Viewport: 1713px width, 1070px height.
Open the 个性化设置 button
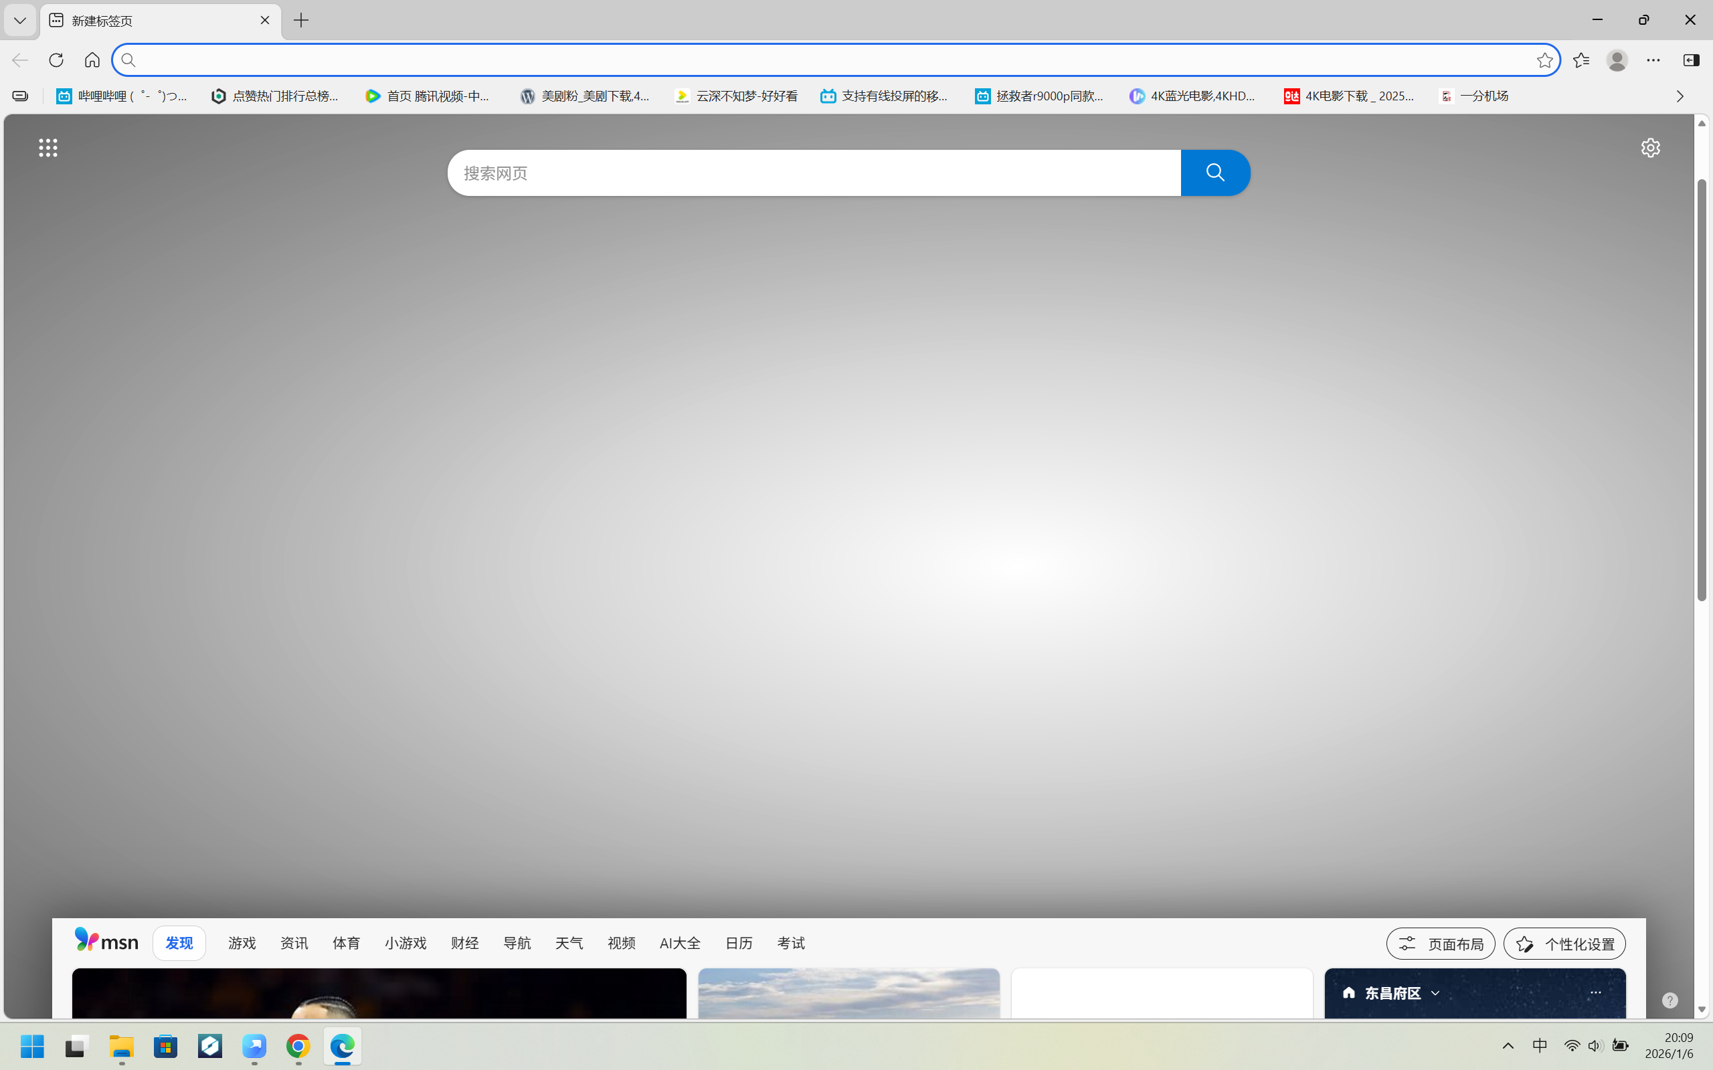point(1564,944)
